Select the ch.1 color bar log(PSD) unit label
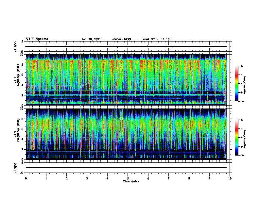This screenshot has height=200, width=259. point(245,85)
